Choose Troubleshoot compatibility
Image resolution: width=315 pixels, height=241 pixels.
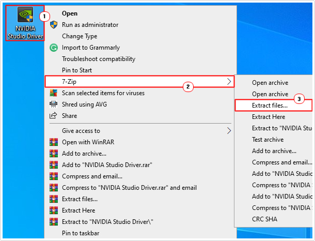(x=99, y=59)
